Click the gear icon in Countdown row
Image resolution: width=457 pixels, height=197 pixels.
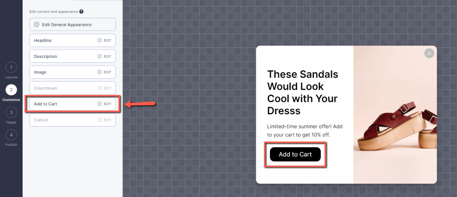pos(99,88)
